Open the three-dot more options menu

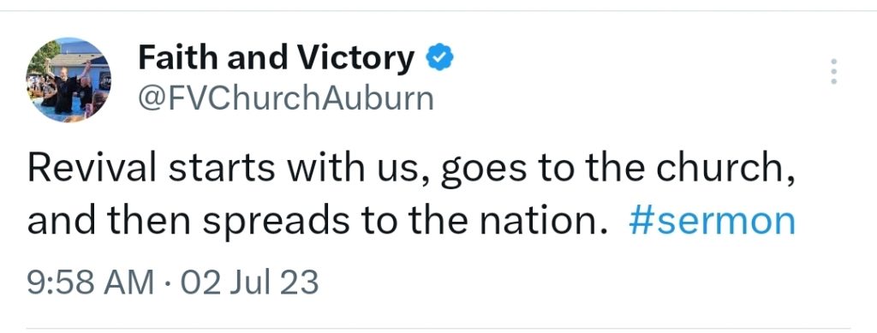(x=833, y=71)
